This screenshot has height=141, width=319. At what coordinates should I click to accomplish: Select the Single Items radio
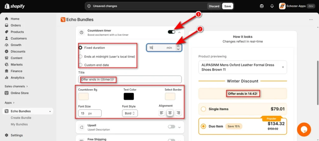(x=203, y=109)
